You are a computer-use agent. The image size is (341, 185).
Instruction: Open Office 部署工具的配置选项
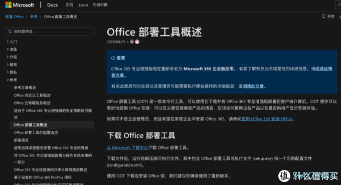point(36,132)
